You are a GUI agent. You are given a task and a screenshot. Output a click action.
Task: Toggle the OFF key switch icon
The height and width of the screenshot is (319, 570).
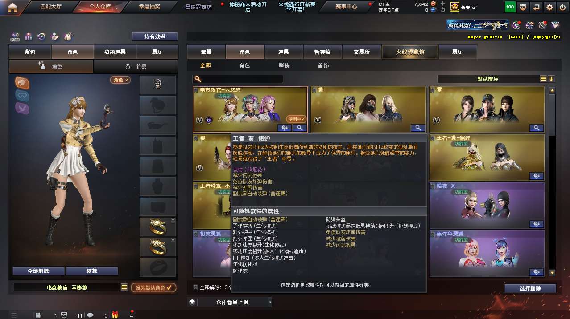[15, 36]
